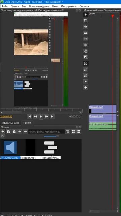Select the 27.12.2022-2.wav clip on timeline
Viewport: 121px width, 216px height.
pyautogui.click(x=103, y=126)
